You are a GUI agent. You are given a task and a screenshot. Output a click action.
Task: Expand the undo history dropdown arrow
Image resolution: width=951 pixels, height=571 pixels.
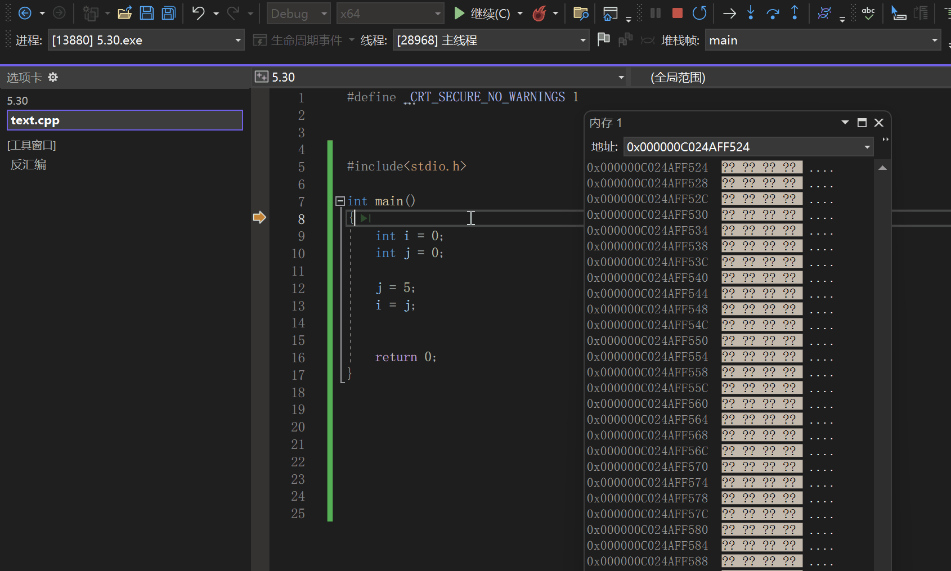216,13
